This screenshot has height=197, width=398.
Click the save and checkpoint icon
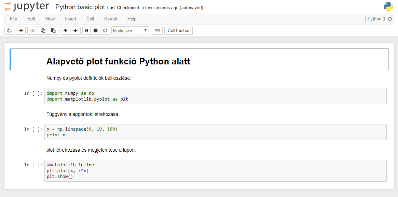pos(9,31)
